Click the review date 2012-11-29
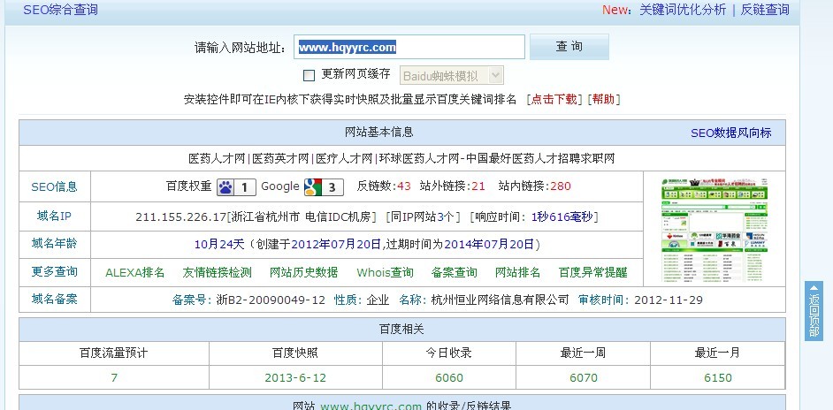This screenshot has width=833, height=410. pos(669,300)
